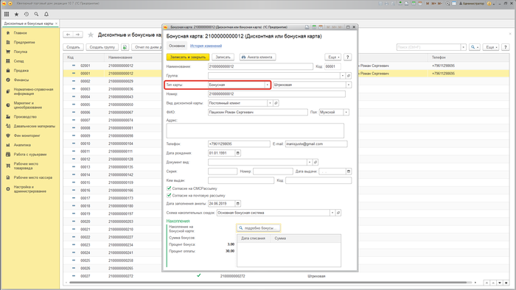Toggle Согласие на СМСРассылку checkbox
Screen dimensions: 516x290
169,188
